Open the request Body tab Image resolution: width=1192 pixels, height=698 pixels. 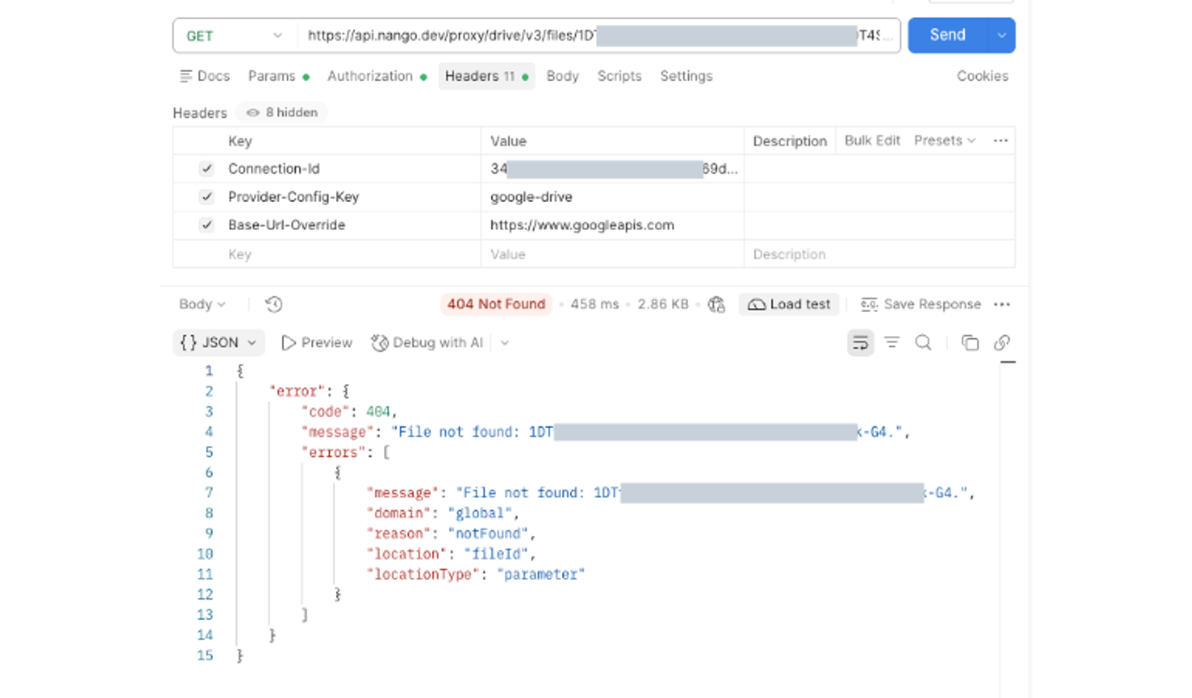pyautogui.click(x=563, y=76)
